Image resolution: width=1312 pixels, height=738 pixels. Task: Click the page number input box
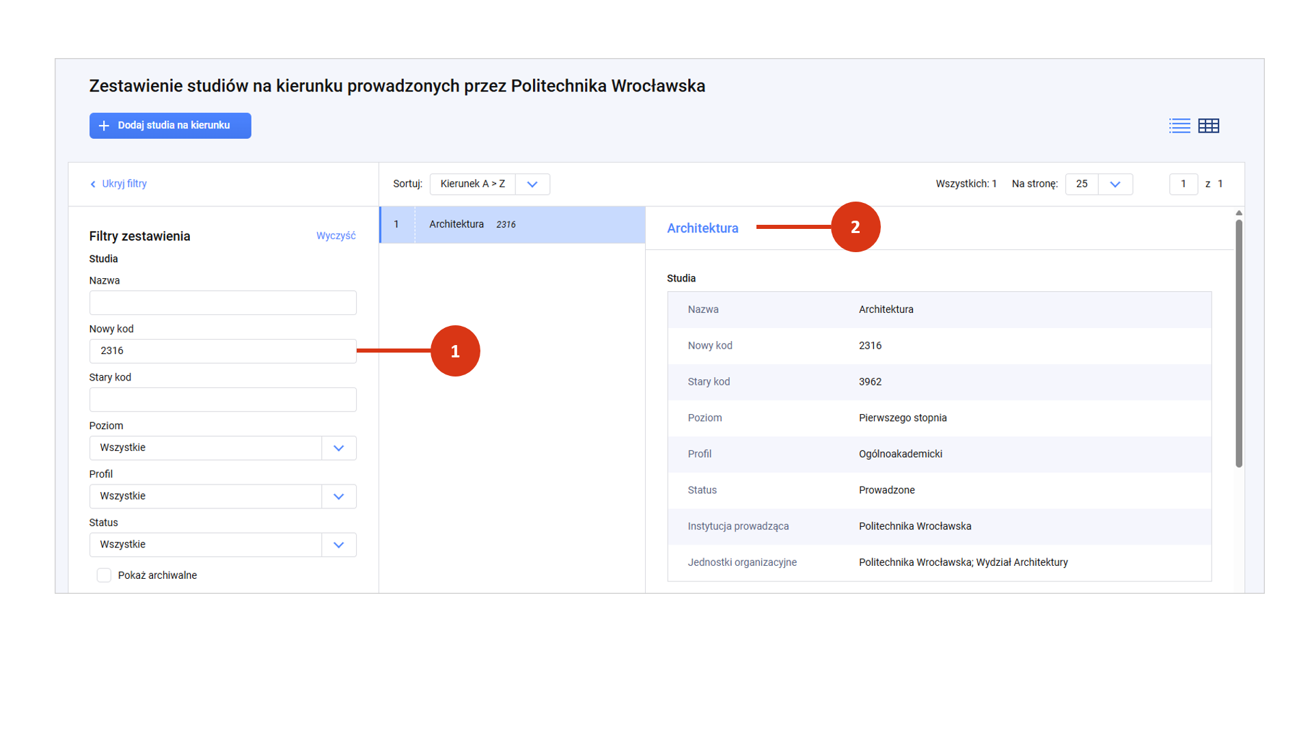pyautogui.click(x=1184, y=184)
